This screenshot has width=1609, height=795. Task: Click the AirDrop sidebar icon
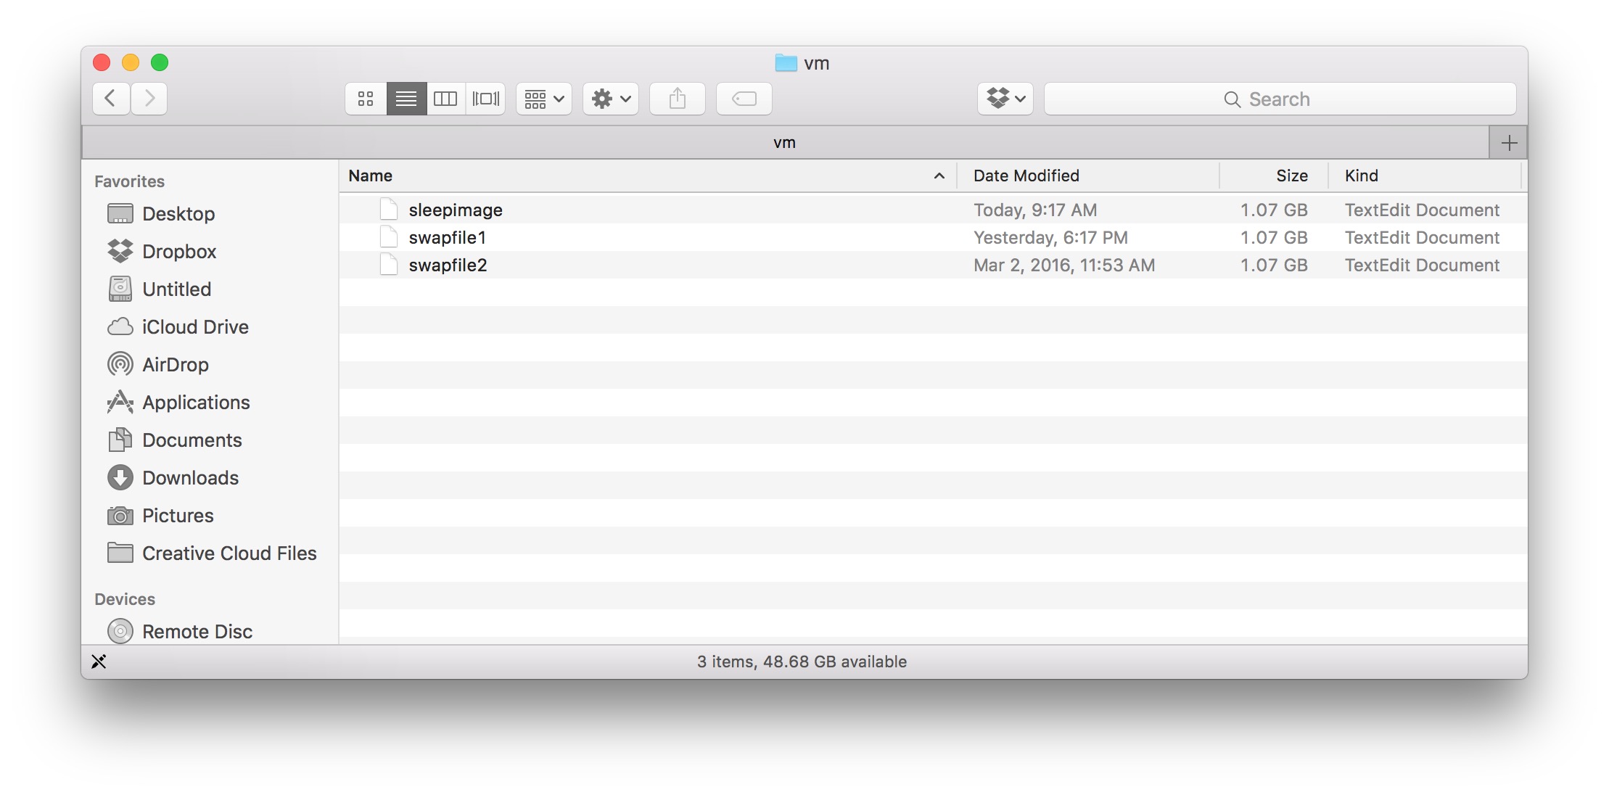click(x=120, y=364)
